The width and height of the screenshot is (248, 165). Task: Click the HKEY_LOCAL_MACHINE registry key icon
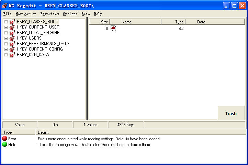[12, 33]
